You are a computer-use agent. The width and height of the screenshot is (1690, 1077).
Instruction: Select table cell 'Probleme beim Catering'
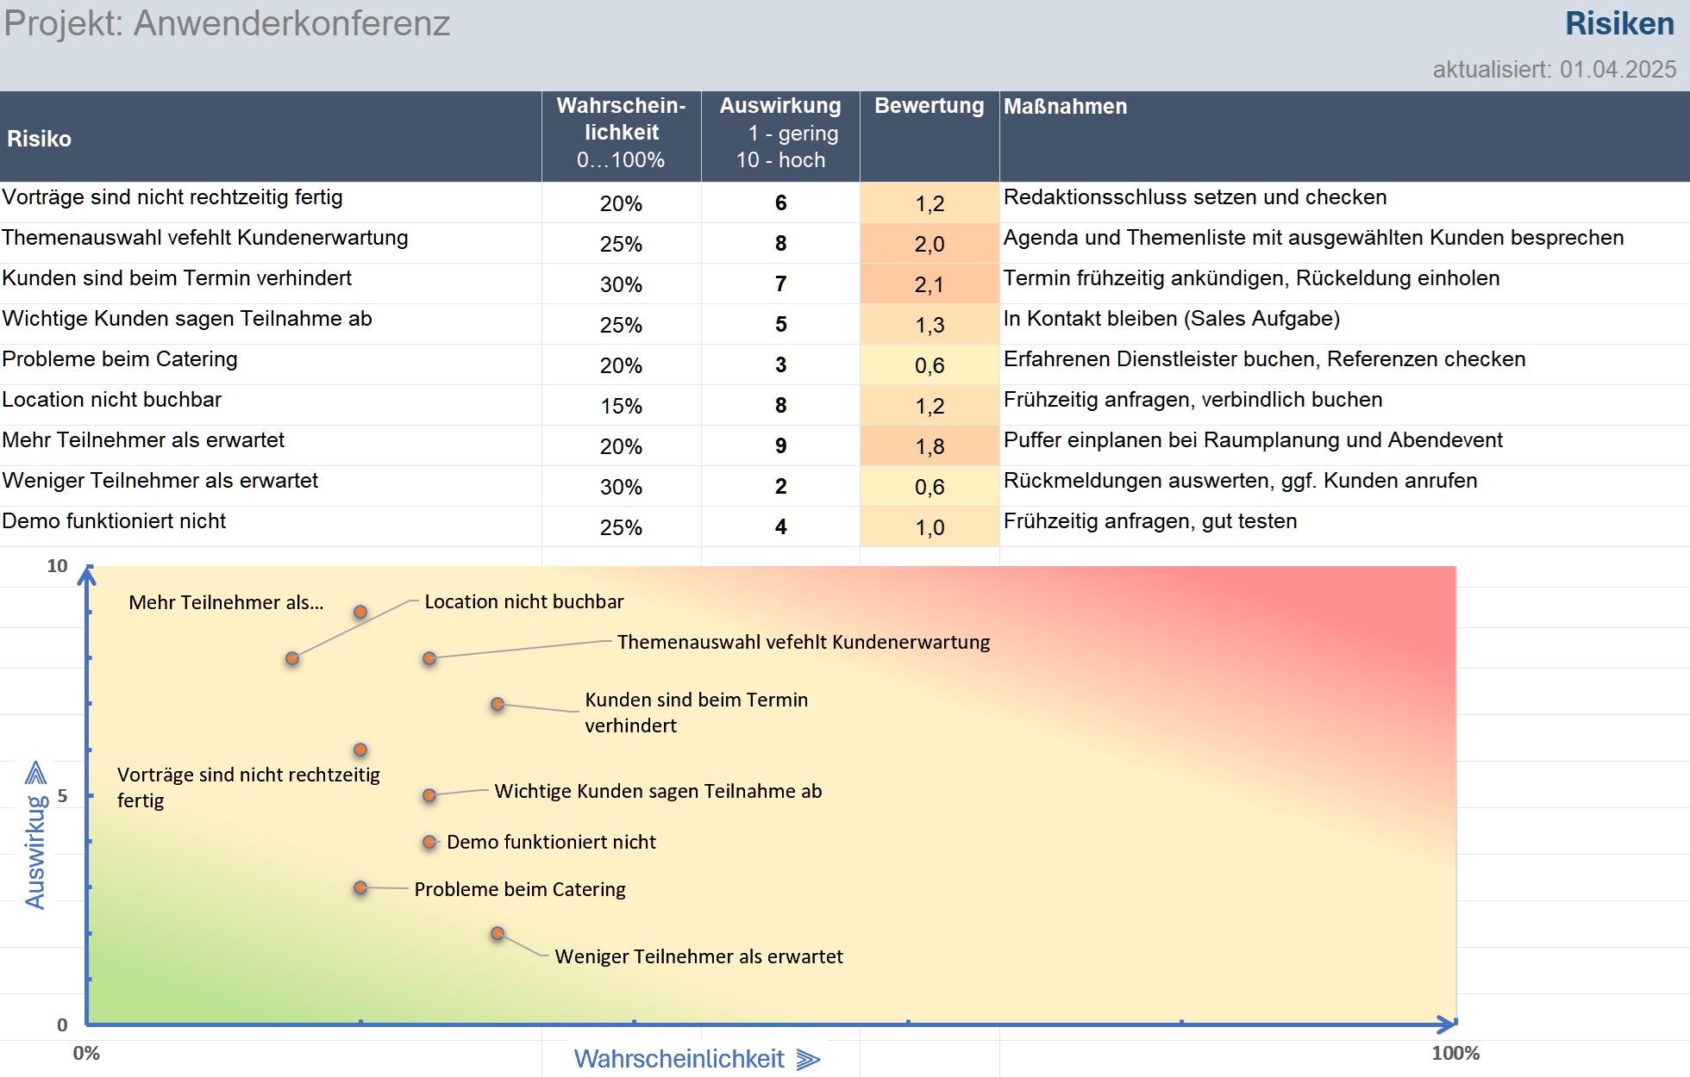tap(271, 364)
